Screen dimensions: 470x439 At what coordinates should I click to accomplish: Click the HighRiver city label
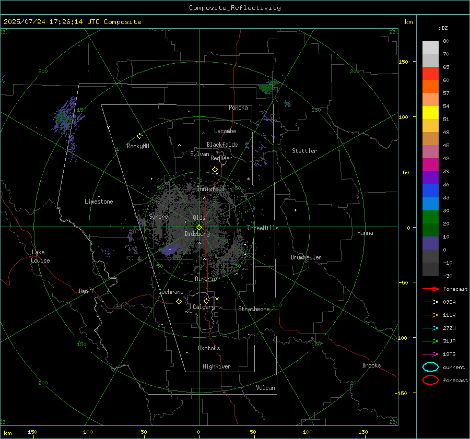tap(217, 366)
